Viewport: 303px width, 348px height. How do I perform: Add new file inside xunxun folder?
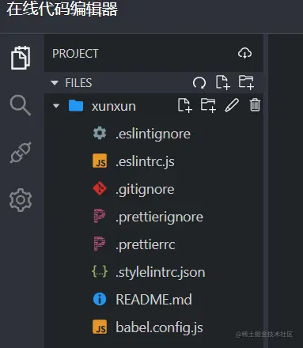(x=184, y=105)
